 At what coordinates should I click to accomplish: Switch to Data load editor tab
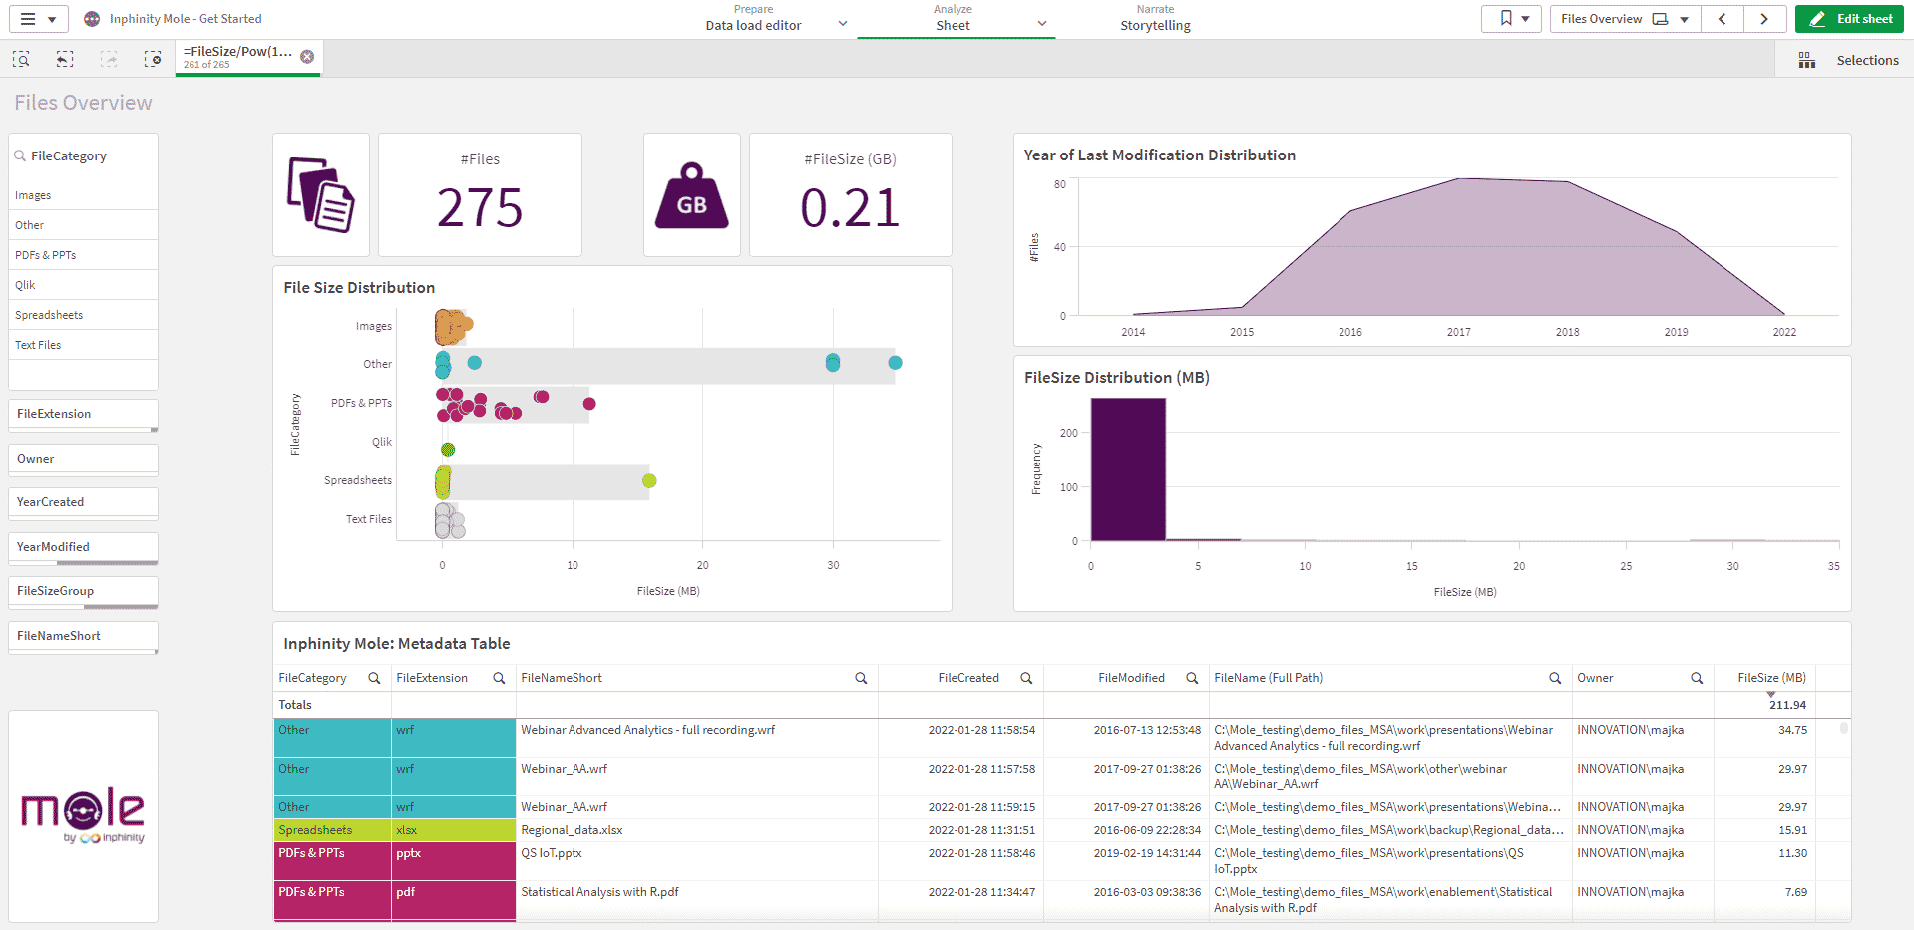tap(753, 19)
